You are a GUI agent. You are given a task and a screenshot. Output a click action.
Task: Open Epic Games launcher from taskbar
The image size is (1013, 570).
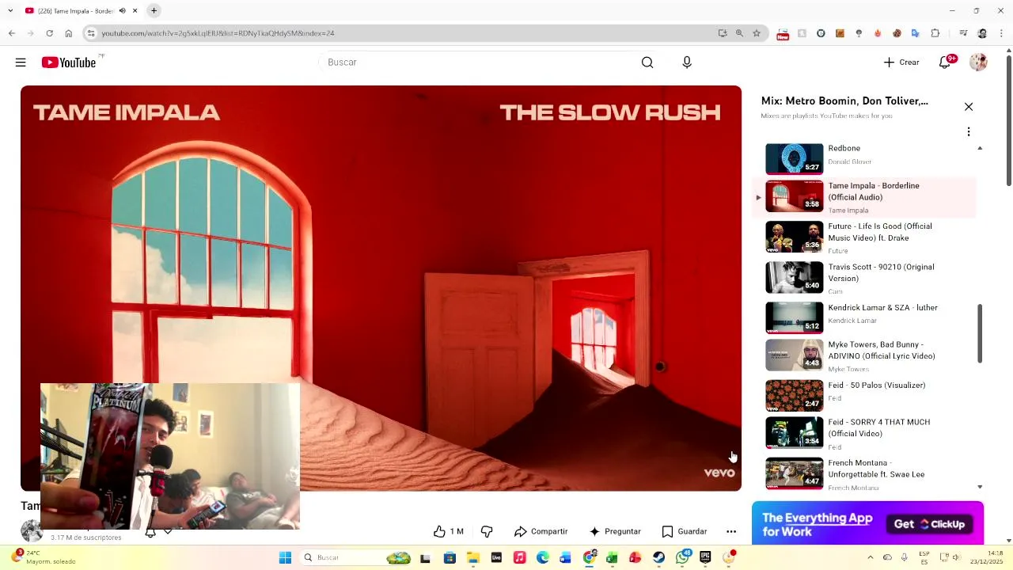coord(705,557)
